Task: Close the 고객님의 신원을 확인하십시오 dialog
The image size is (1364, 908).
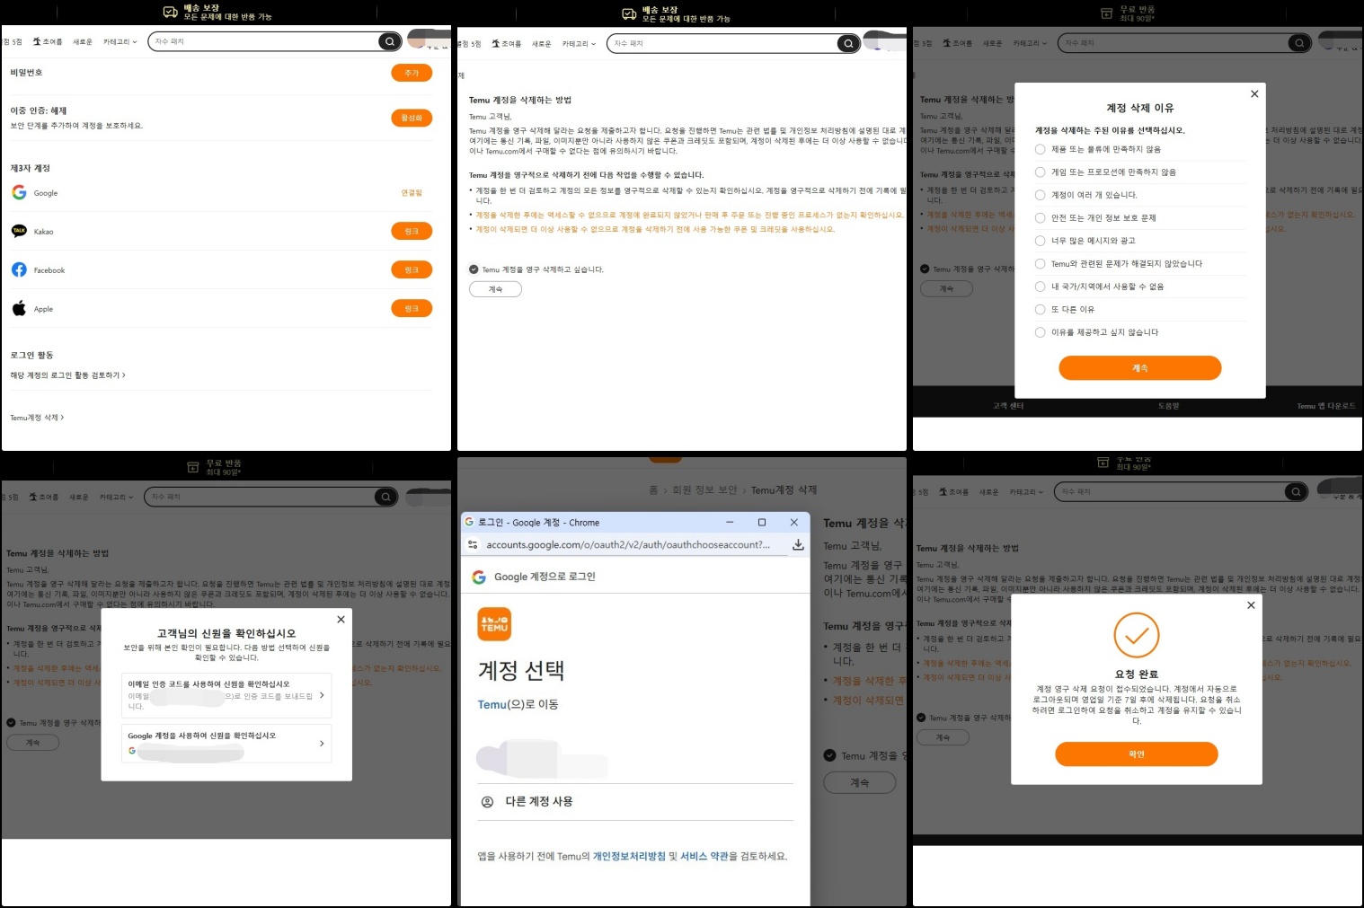Action: point(341,619)
